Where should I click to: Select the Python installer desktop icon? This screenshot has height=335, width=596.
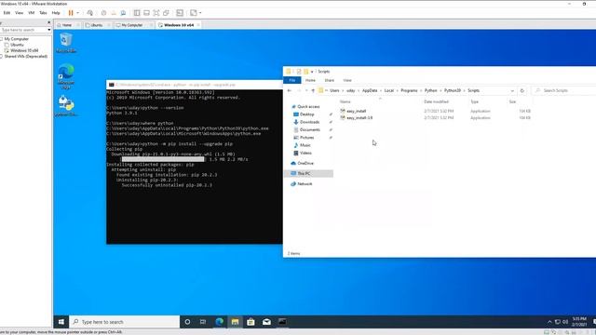[x=66, y=105]
